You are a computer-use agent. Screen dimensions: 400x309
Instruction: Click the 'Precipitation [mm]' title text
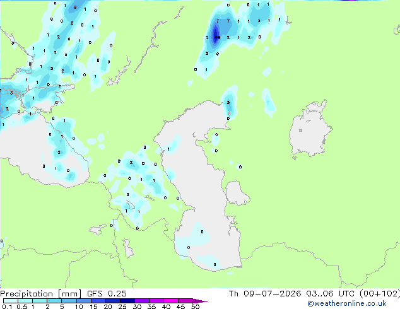point(40,294)
